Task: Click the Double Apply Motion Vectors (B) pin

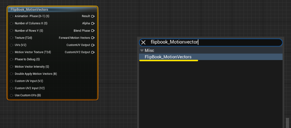Action: pyautogui.click(x=11, y=74)
